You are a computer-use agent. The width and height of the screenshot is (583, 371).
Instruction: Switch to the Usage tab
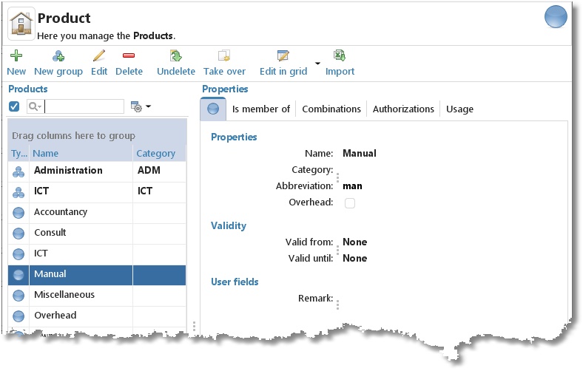[x=459, y=109]
